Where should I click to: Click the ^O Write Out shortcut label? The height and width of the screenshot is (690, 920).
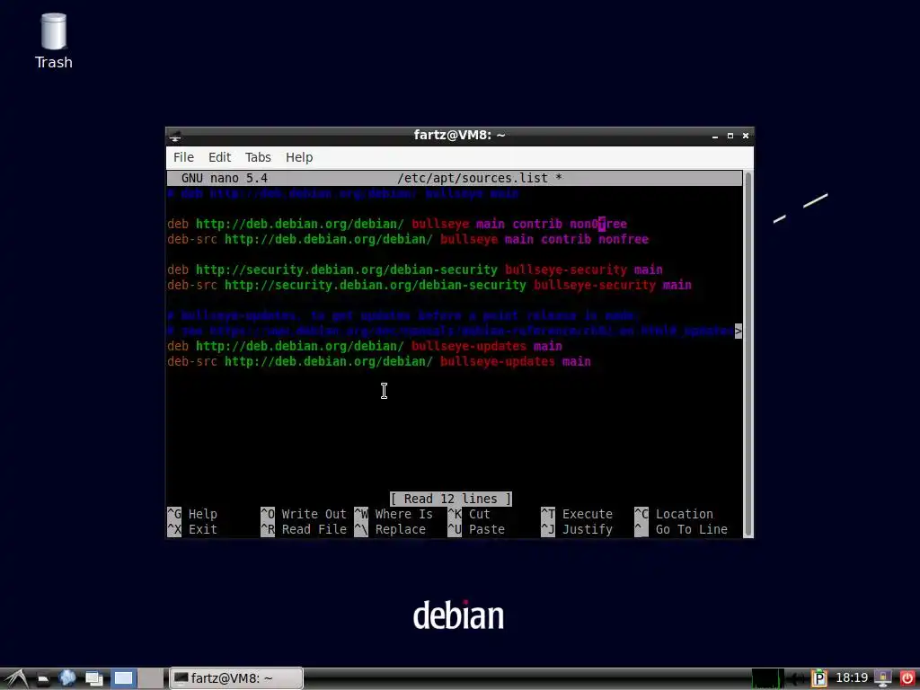point(304,514)
